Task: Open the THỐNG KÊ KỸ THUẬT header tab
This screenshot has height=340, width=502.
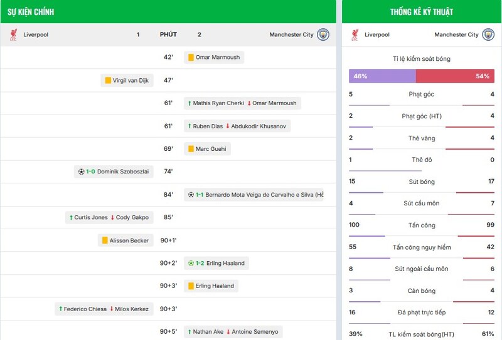Action: [x=421, y=11]
